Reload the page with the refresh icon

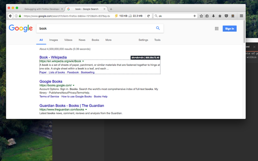pyautogui.click(x=149, y=16)
